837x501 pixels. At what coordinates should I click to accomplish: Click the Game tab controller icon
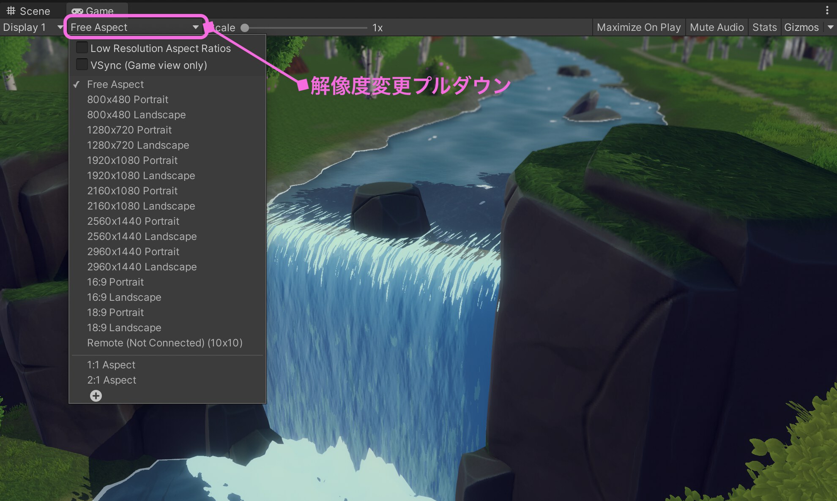click(77, 11)
